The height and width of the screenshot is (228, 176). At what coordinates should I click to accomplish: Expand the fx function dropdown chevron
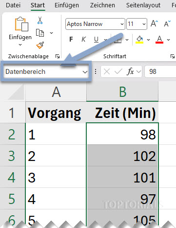tap(138, 71)
